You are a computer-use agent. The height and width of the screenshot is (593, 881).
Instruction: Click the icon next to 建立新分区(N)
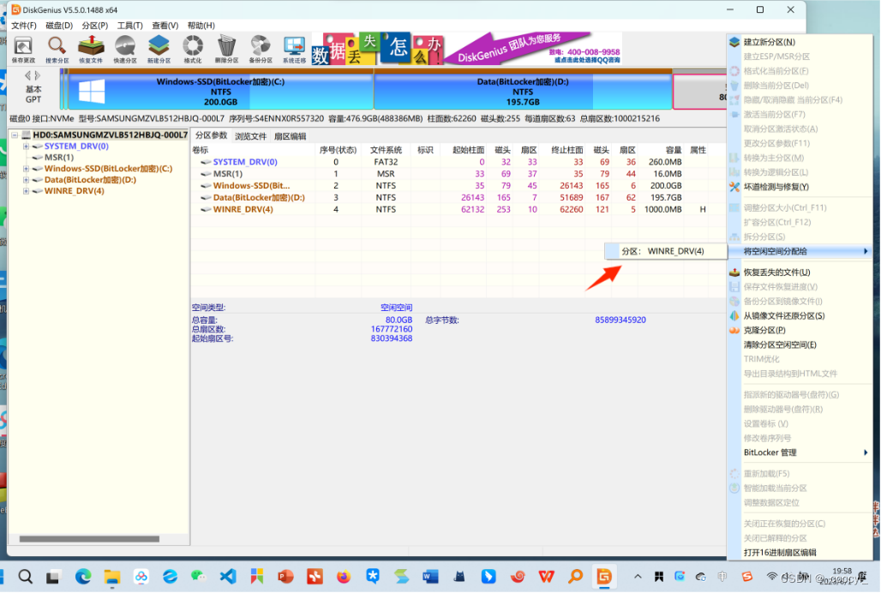coord(734,42)
